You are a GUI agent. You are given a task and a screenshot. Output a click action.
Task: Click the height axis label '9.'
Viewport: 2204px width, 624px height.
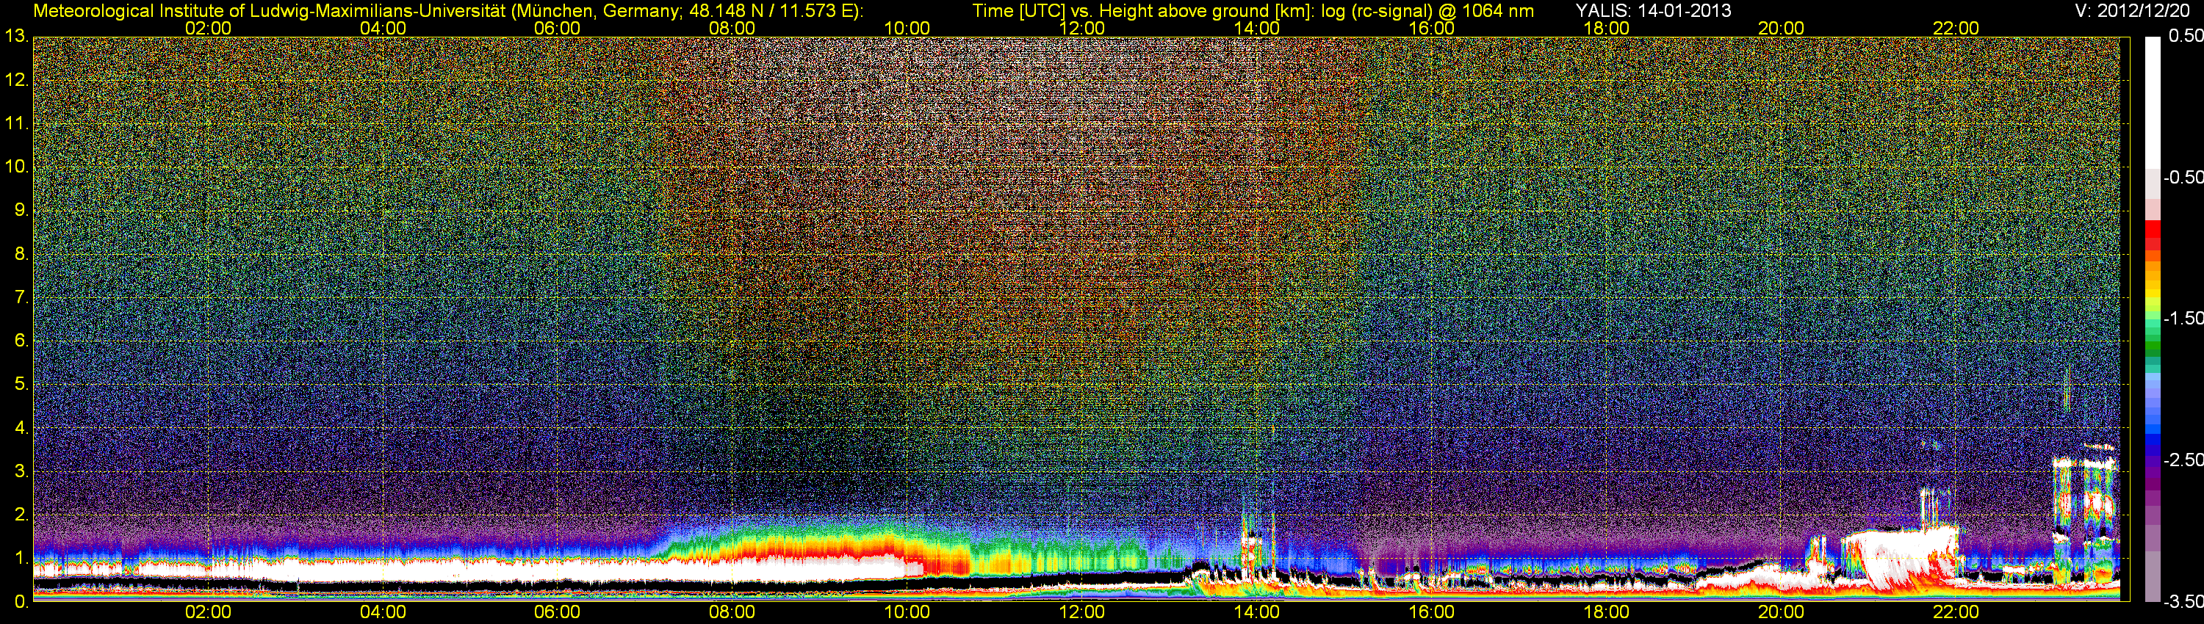click(x=21, y=210)
